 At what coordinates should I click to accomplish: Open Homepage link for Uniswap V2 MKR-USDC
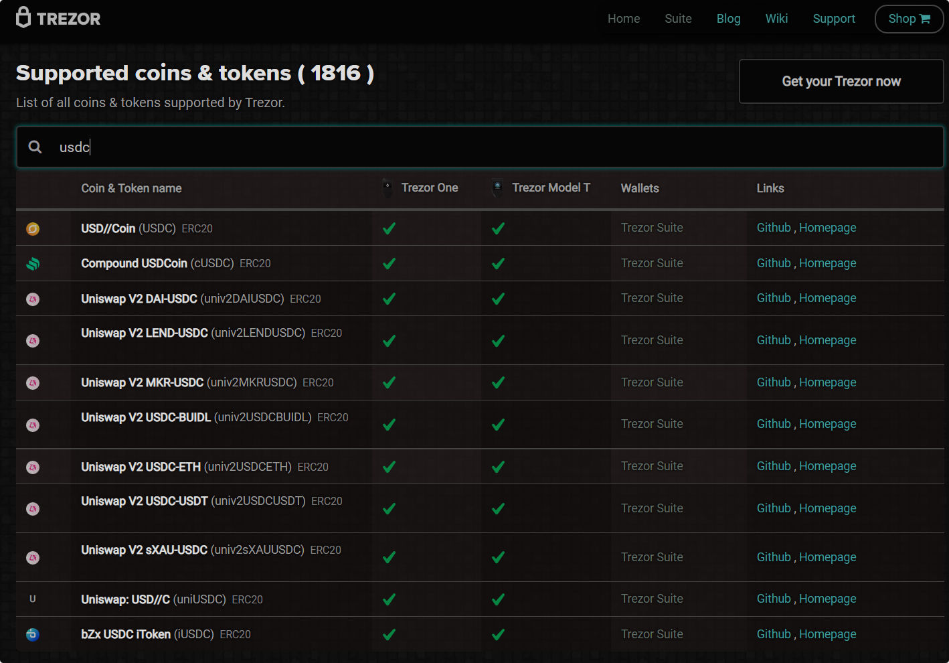[828, 382]
